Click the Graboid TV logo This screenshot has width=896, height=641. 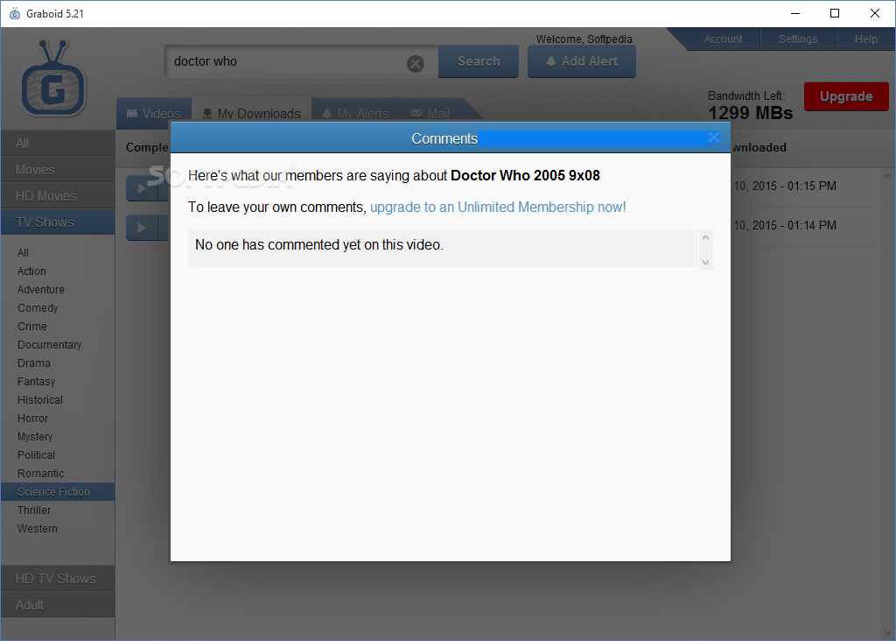[53, 78]
